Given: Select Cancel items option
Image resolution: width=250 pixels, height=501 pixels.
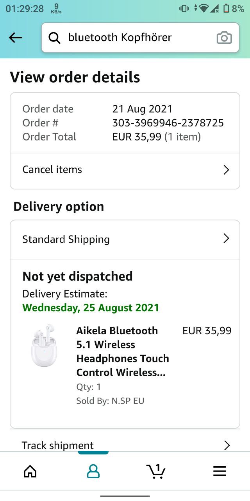Looking at the screenshot, I should (x=52, y=169).
